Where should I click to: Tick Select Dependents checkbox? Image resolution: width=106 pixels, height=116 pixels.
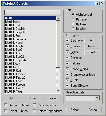pyautogui.click(x=34, y=111)
